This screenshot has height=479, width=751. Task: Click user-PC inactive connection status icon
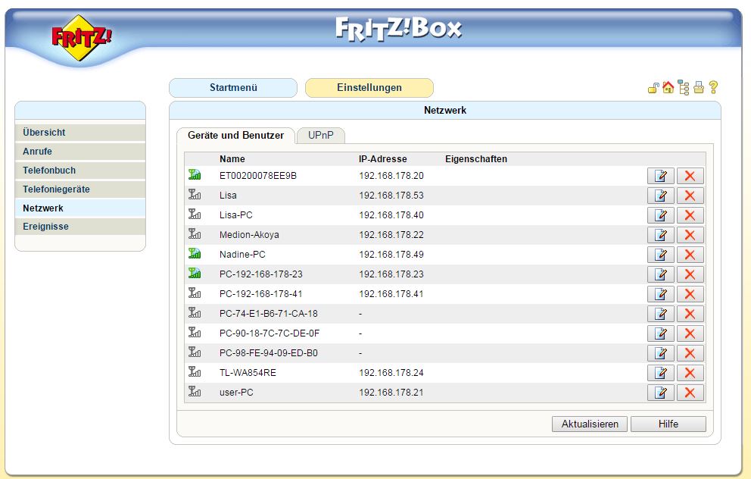coord(195,391)
